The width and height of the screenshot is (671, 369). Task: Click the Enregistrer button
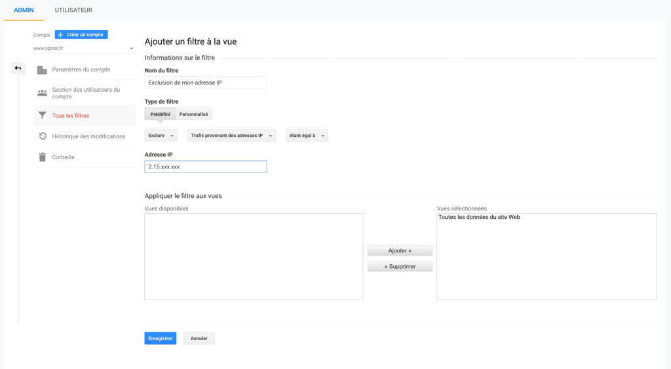click(160, 338)
